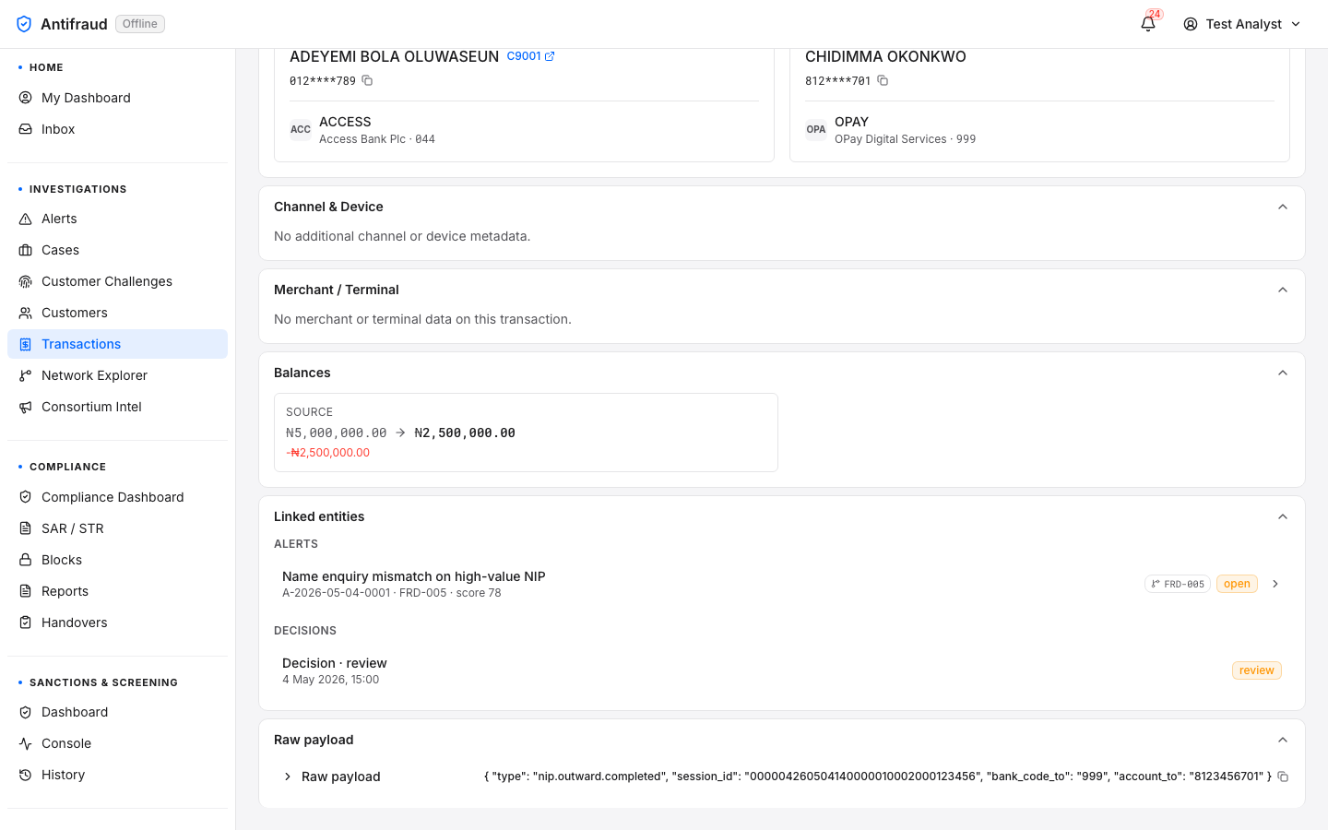Open customer C9001 external link

pyautogui.click(x=530, y=56)
